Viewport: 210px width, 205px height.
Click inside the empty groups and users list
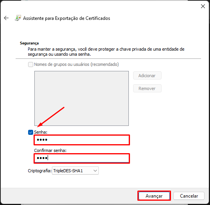pyautogui.click(x=82, y=98)
